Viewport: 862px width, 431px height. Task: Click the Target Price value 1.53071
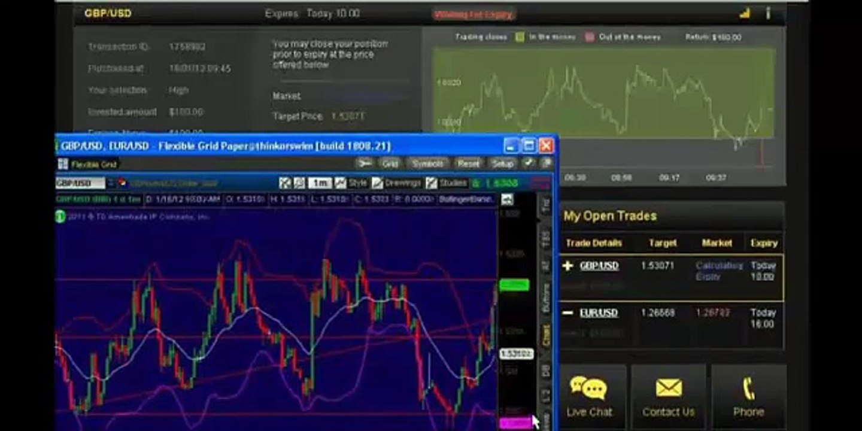348,116
